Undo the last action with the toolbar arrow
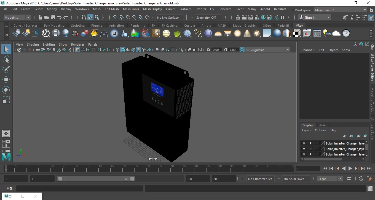 (x=59, y=17)
